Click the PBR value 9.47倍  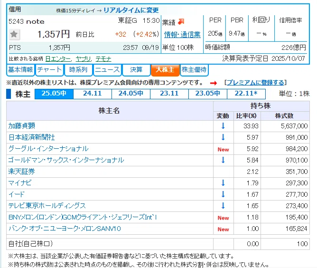(x=236, y=33)
